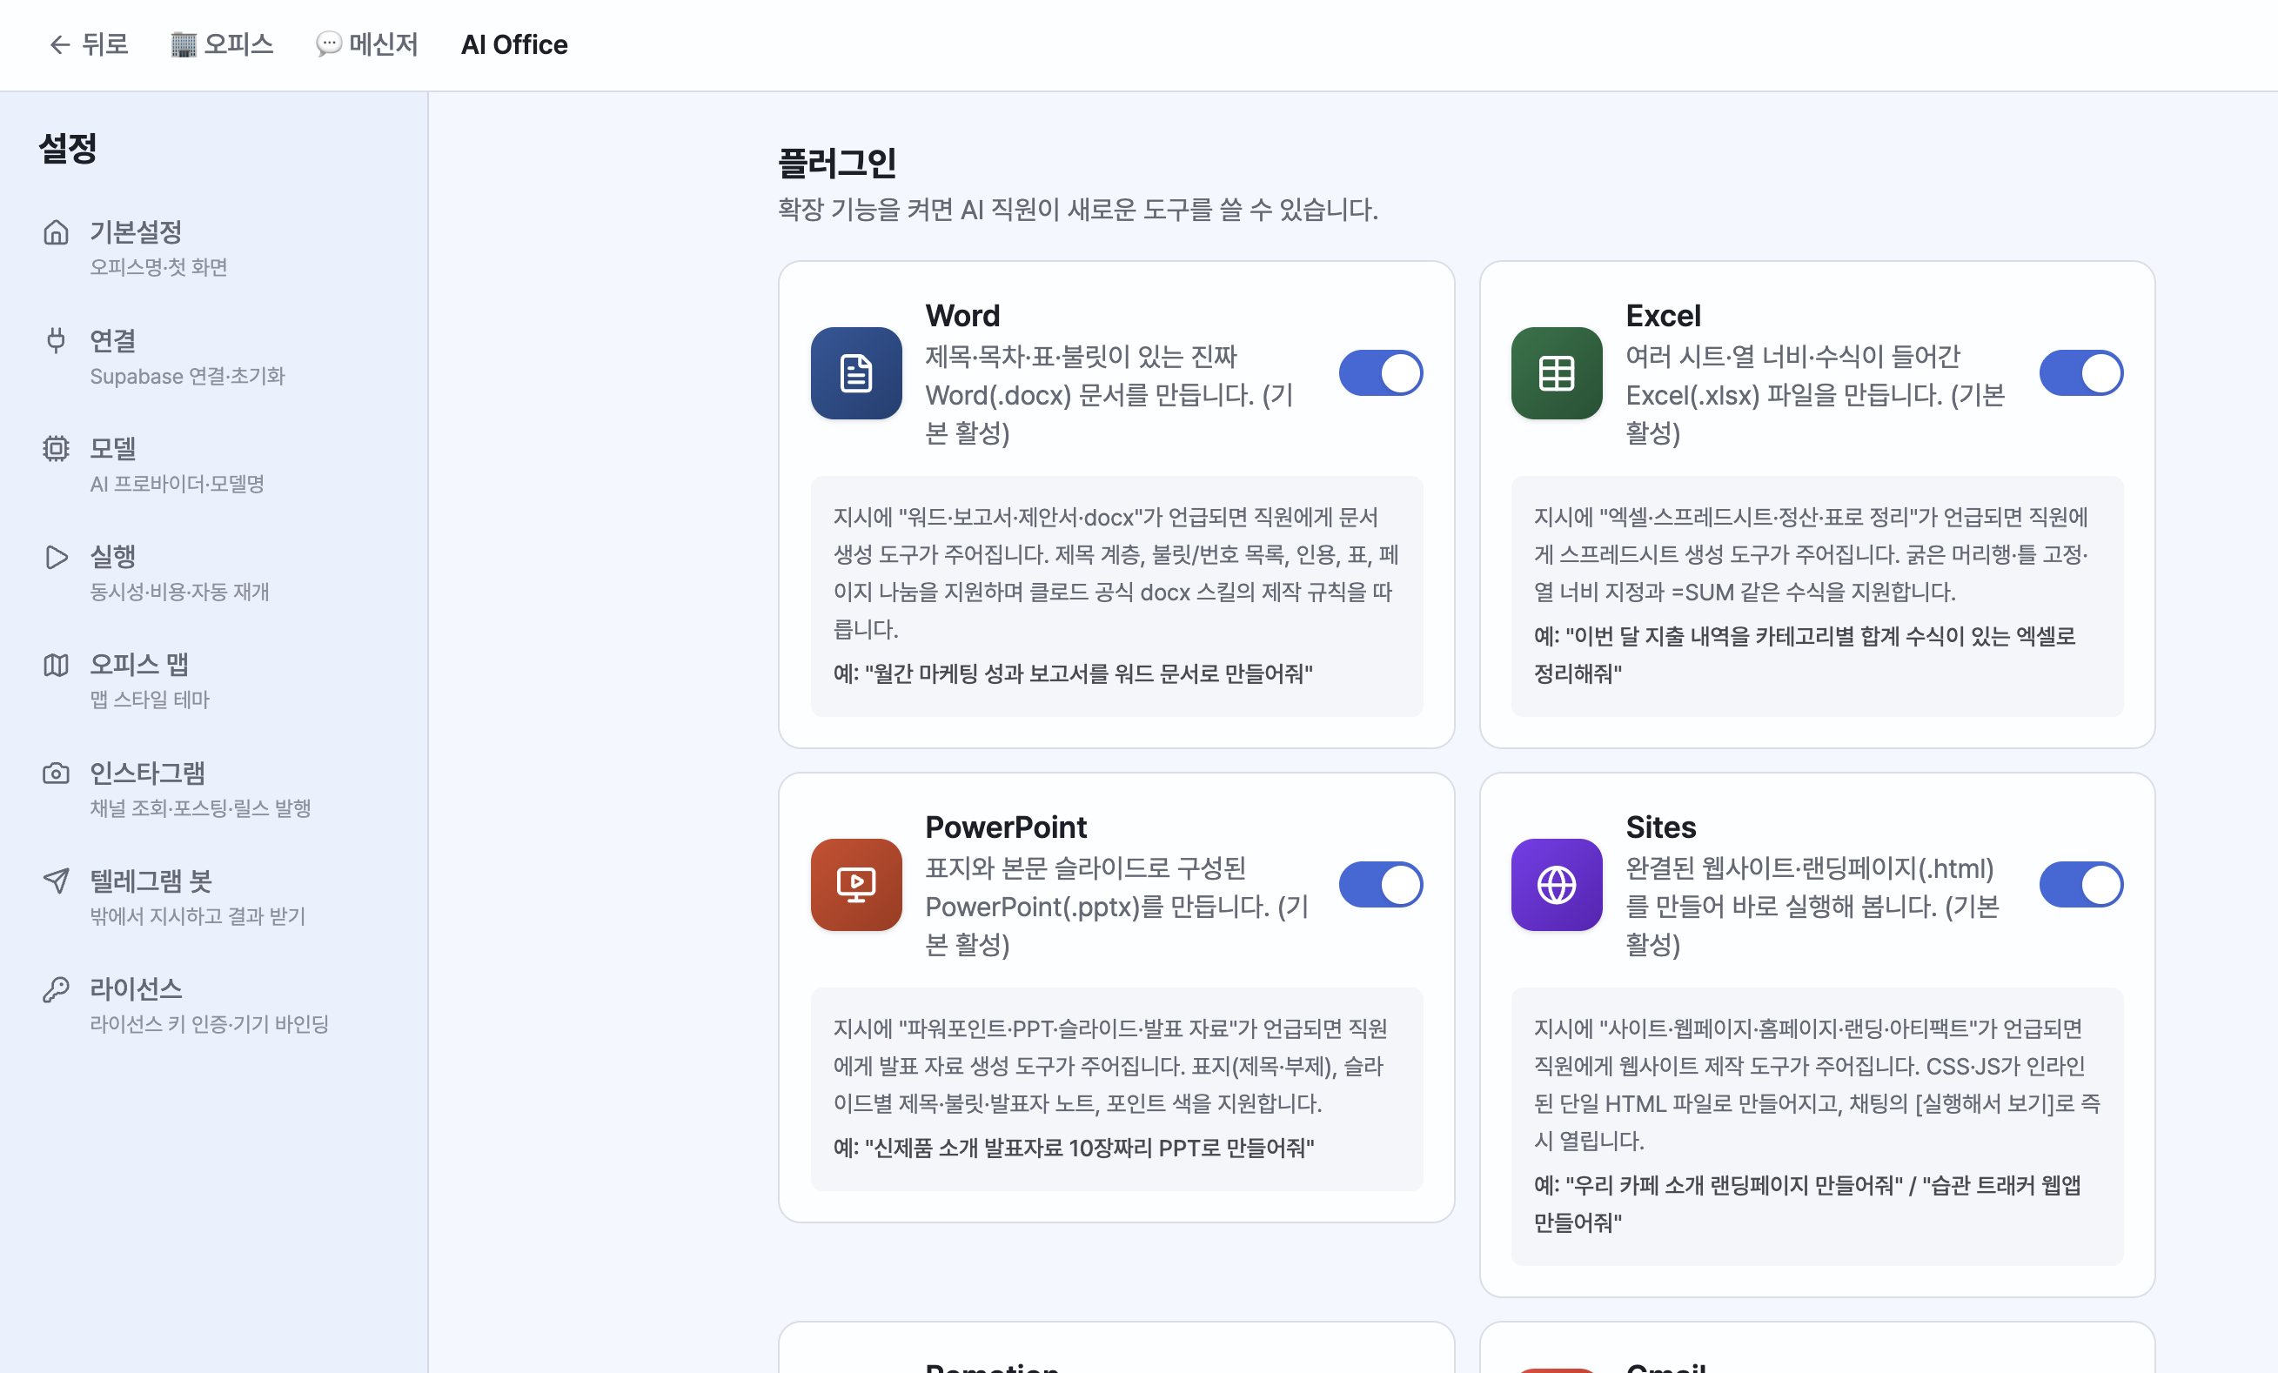2278x1373 pixels.
Task: Select the 실행 settings section
Action: click(213, 573)
